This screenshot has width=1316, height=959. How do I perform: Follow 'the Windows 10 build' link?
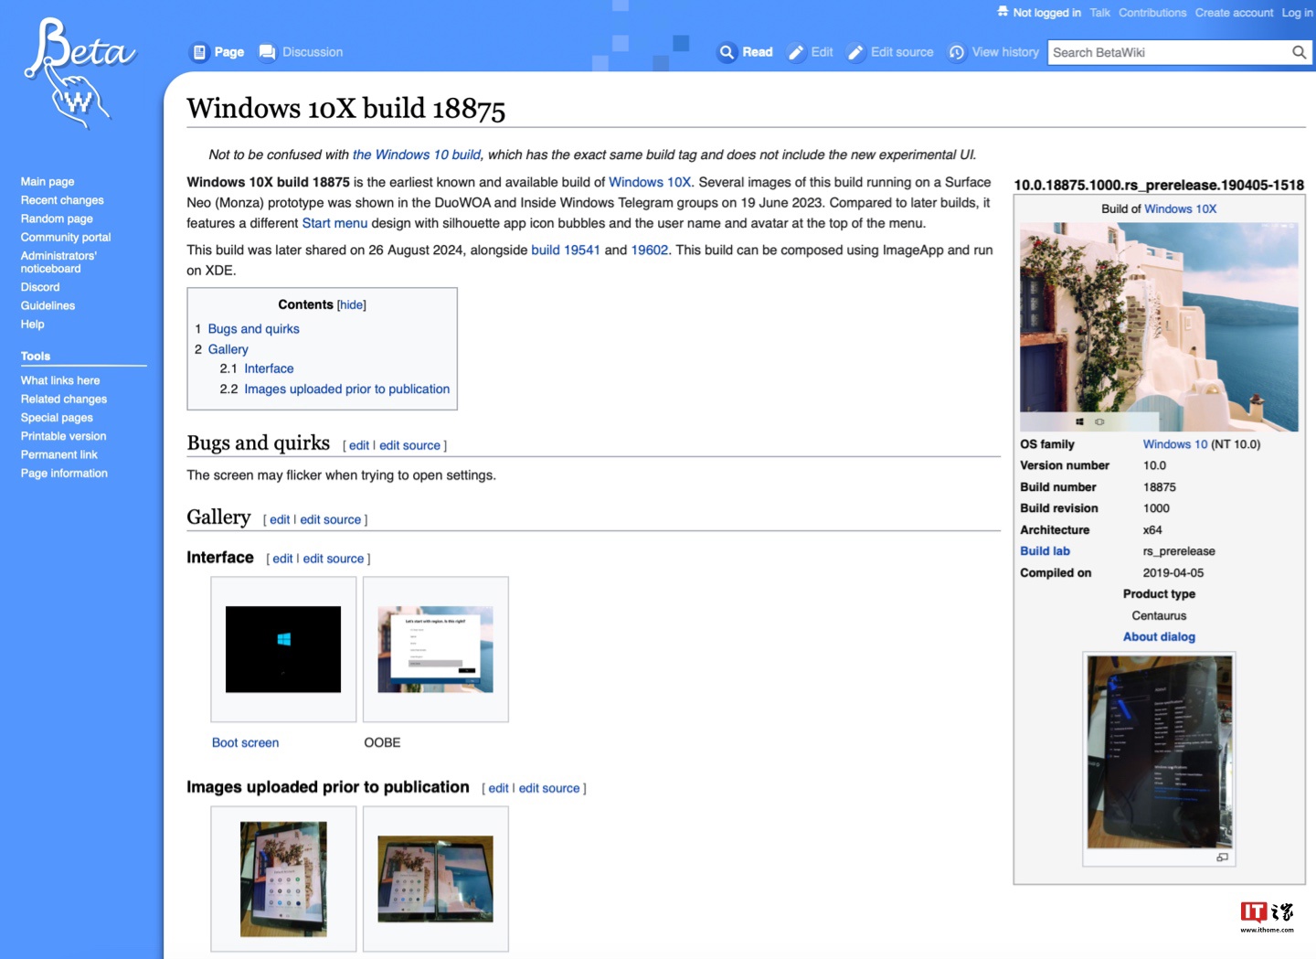[x=417, y=155]
